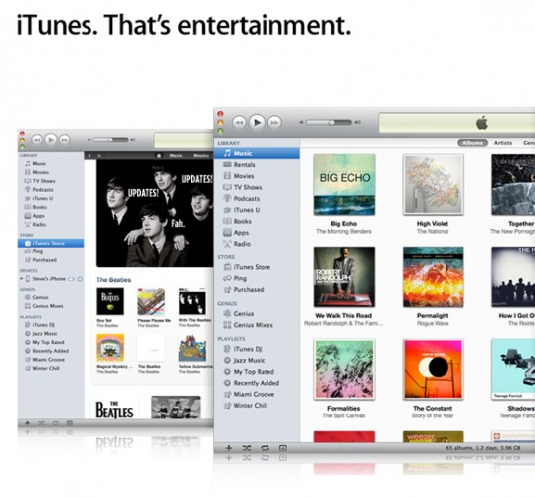
Task: Switch to the Artists view tab
Action: [x=503, y=143]
